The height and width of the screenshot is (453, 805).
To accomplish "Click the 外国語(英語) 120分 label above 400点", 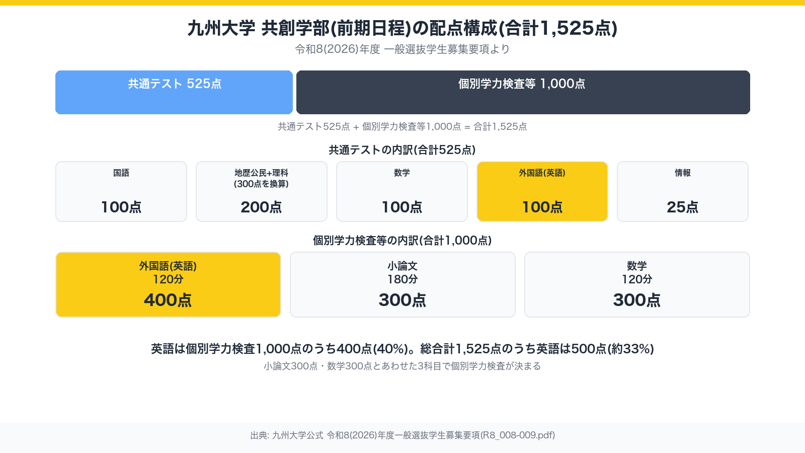I will (168, 272).
